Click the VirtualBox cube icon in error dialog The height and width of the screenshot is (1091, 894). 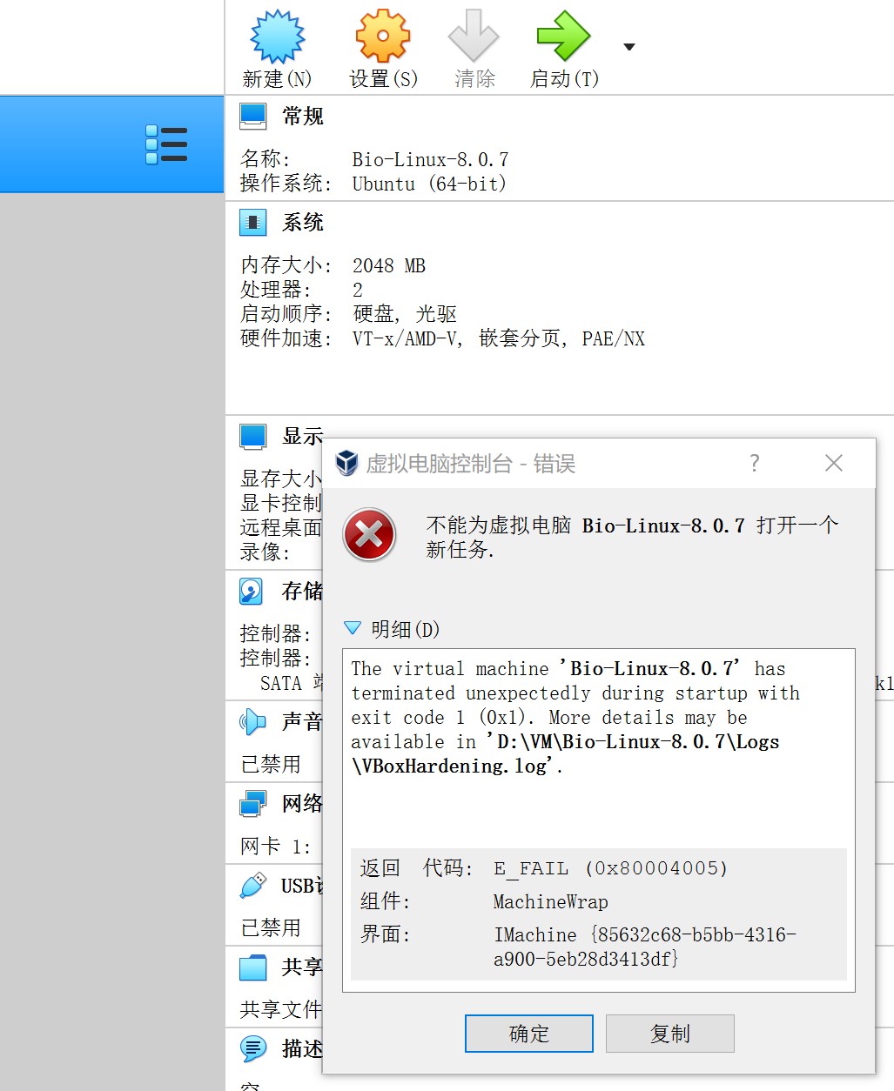pyautogui.click(x=346, y=464)
